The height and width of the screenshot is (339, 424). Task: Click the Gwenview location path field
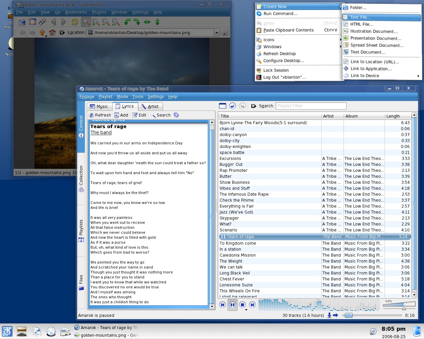150,32
